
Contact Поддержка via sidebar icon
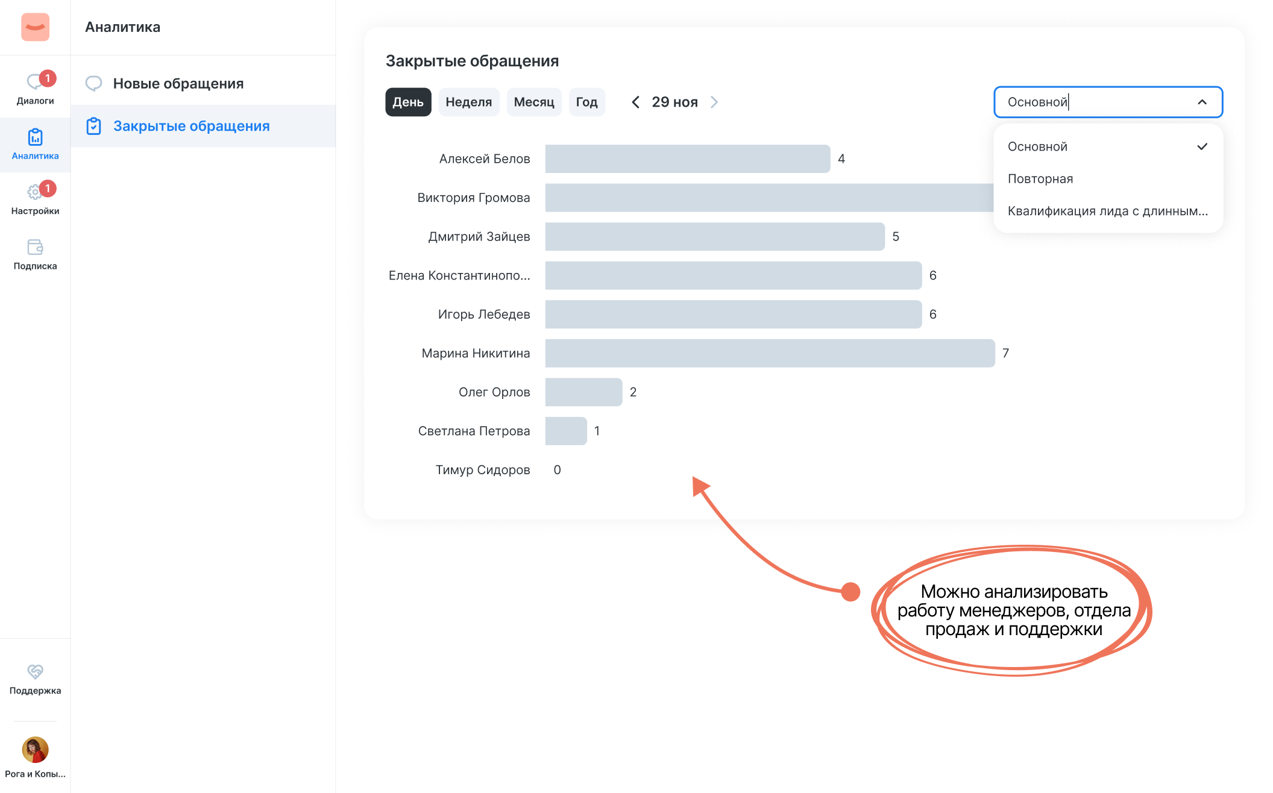35,678
